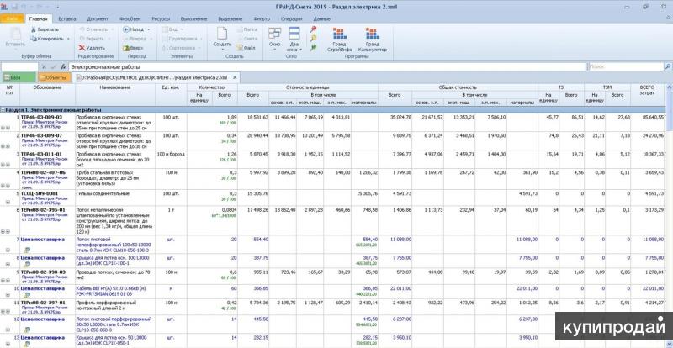Switch to the Данные ribbon tab
The height and width of the screenshot is (348, 673).
321,18
